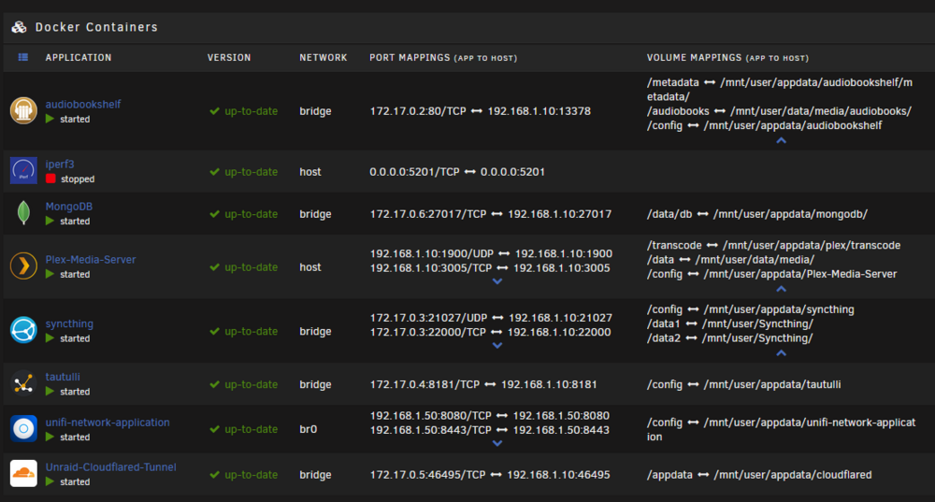Open the Unraid-Cloudflared-Tunnel container link

tap(111, 466)
